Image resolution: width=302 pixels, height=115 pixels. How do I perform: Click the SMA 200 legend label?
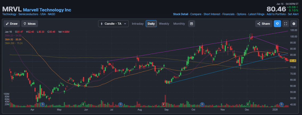[x=14, y=43]
